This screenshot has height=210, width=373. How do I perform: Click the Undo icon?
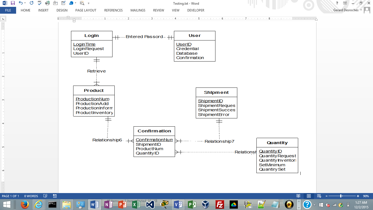tap(21, 3)
